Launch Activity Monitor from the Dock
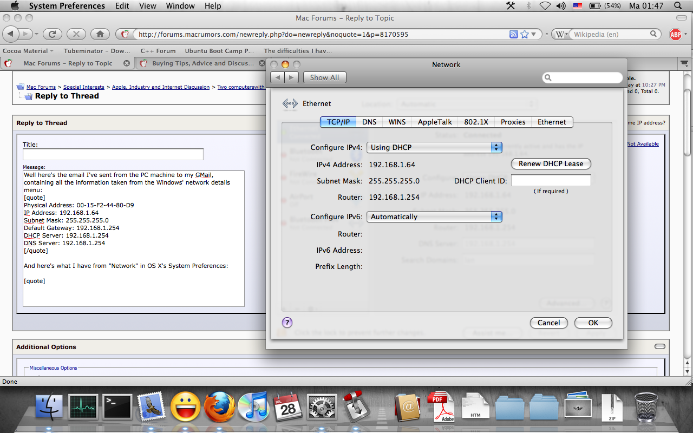693x433 pixels. (x=83, y=406)
